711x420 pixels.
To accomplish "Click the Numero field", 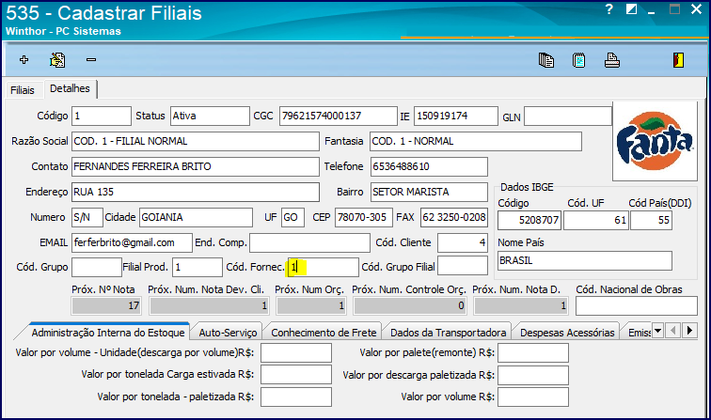I will tap(87, 217).
